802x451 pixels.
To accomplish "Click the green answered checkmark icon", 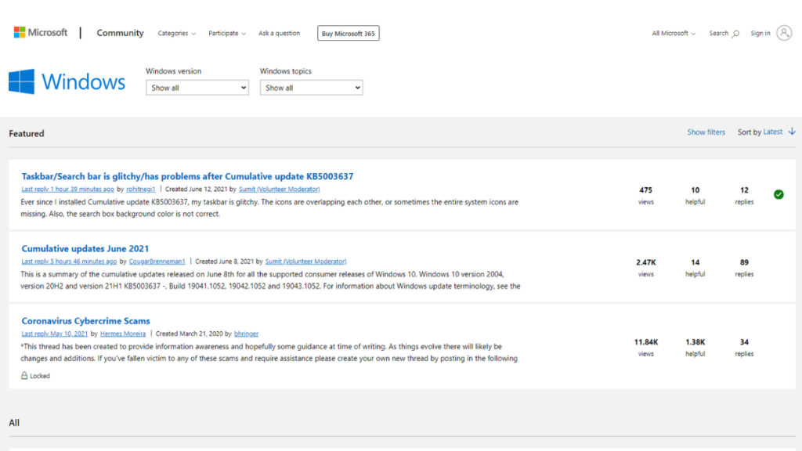I will (779, 194).
